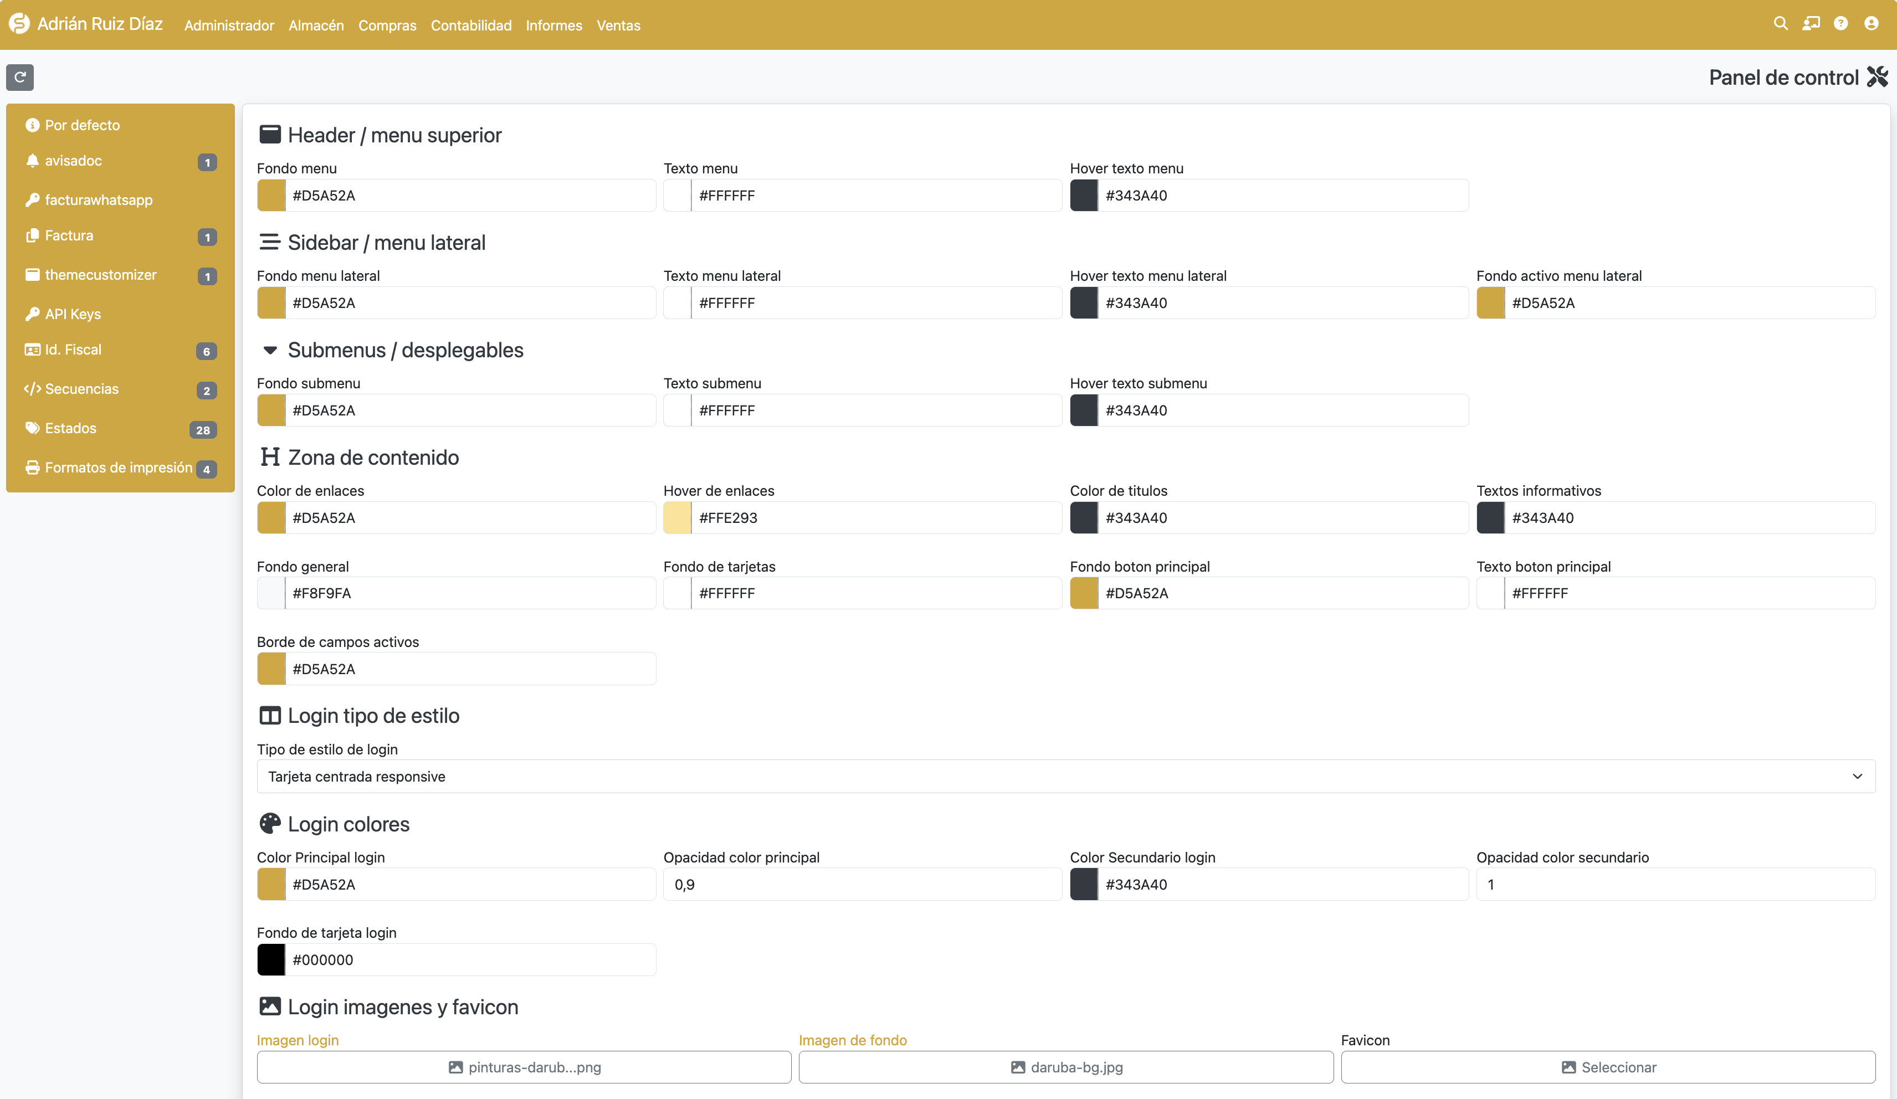Open the Imagen login label link
This screenshot has width=1897, height=1099.
298,1041
